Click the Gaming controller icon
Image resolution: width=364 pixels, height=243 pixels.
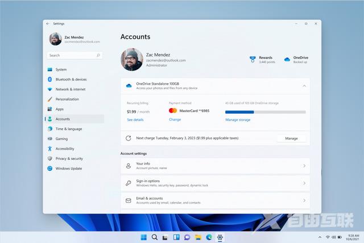coord(49,139)
